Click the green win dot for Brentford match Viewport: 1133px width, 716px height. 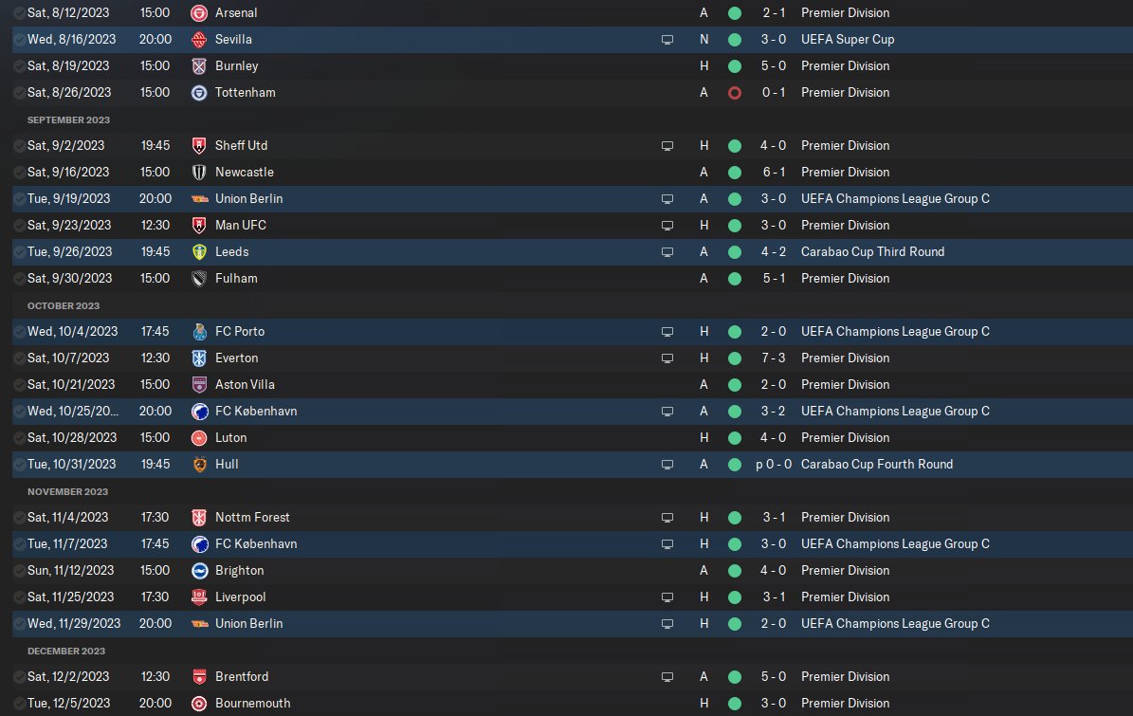click(x=734, y=677)
